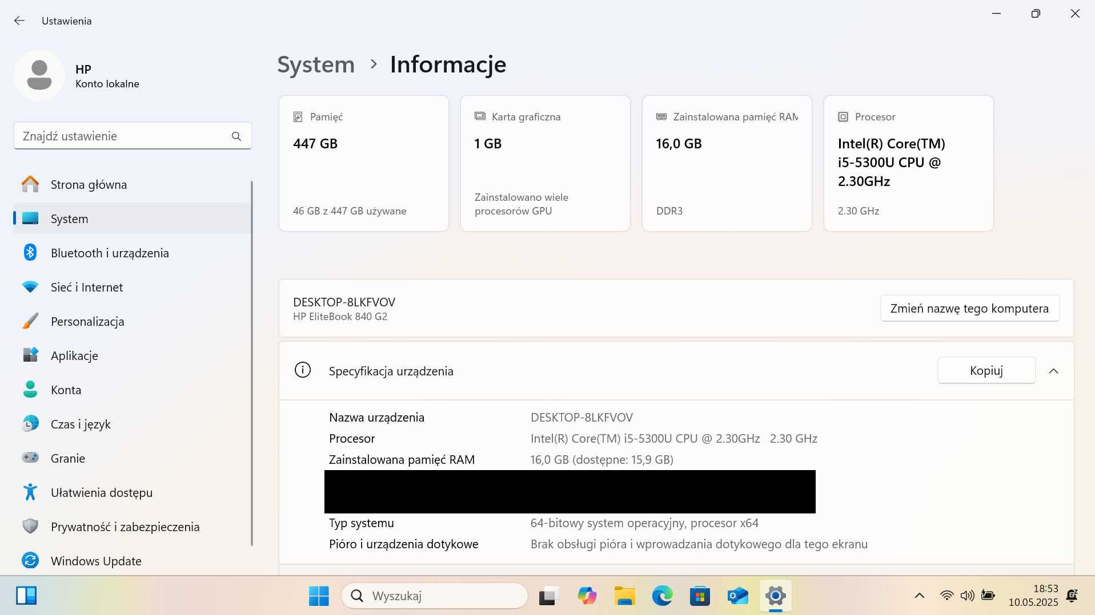The image size is (1095, 615).
Task: Open Prywatność i zabezpieczenia settings
Action: point(132,527)
